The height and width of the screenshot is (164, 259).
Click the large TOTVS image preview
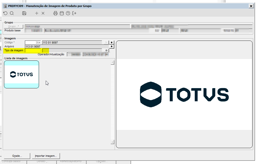[x=184, y=94]
